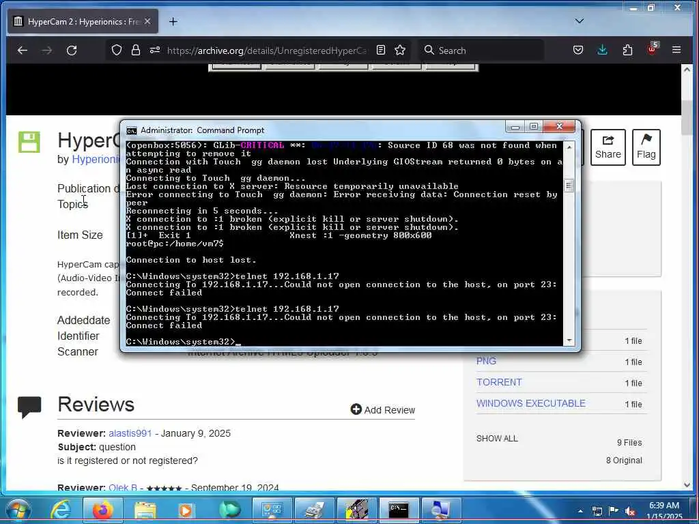
Task: Open the printer/fax taskbar item
Action: [314, 510]
